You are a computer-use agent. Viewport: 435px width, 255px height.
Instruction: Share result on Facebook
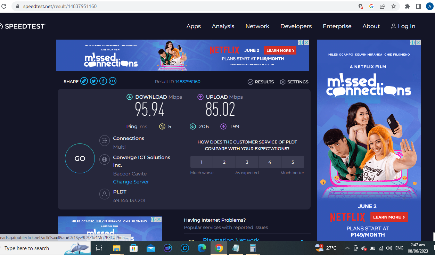[103, 81]
